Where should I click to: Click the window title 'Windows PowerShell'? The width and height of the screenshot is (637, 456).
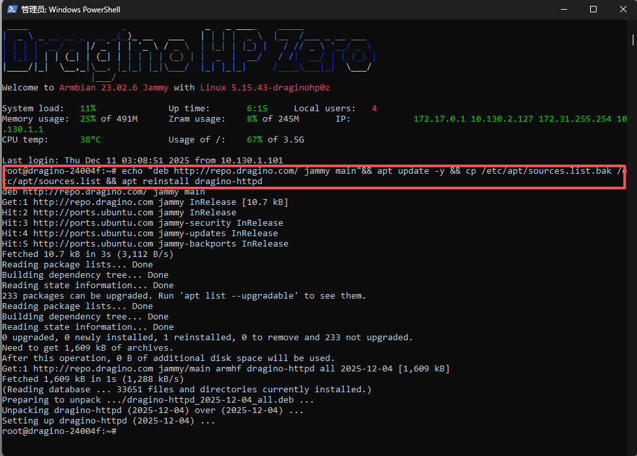[85, 9]
